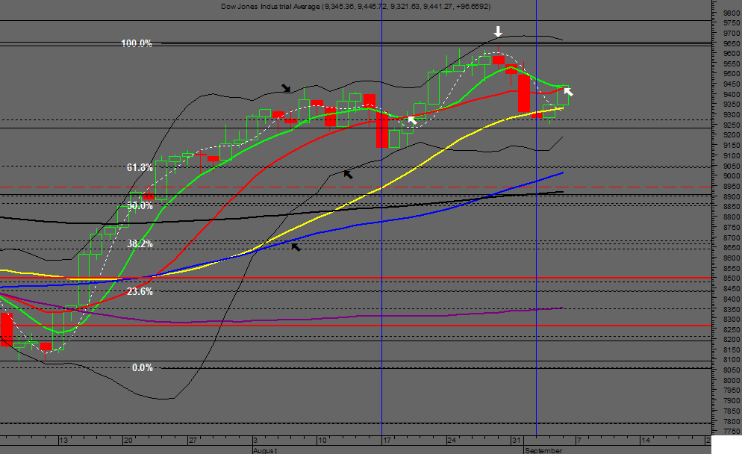The image size is (742, 454).
Task: Click the September month label on date axis
Action: coord(543,450)
